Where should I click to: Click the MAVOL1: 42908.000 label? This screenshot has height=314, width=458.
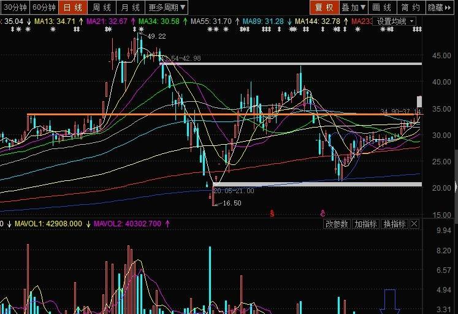coord(48,224)
